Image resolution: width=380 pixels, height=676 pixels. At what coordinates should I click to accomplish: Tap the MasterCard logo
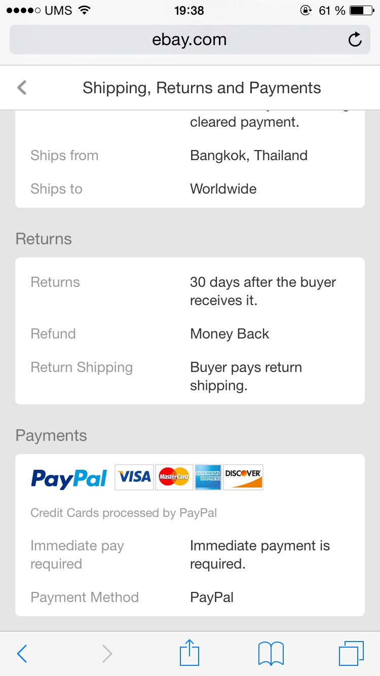(x=174, y=477)
